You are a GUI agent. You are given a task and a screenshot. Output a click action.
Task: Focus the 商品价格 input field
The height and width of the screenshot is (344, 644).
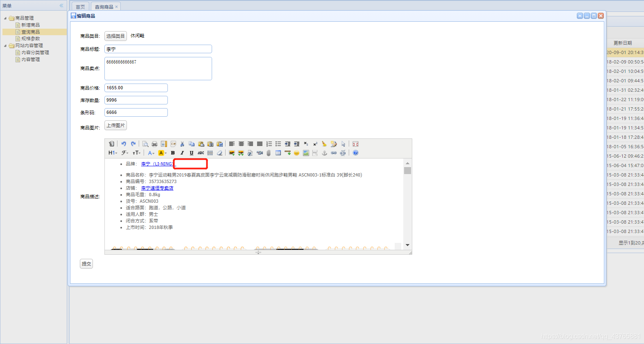(136, 88)
